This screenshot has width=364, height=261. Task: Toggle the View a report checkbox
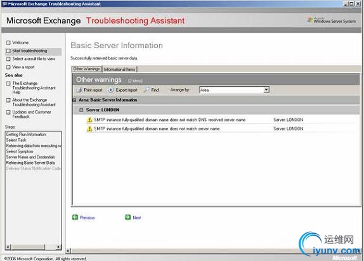click(x=8, y=67)
